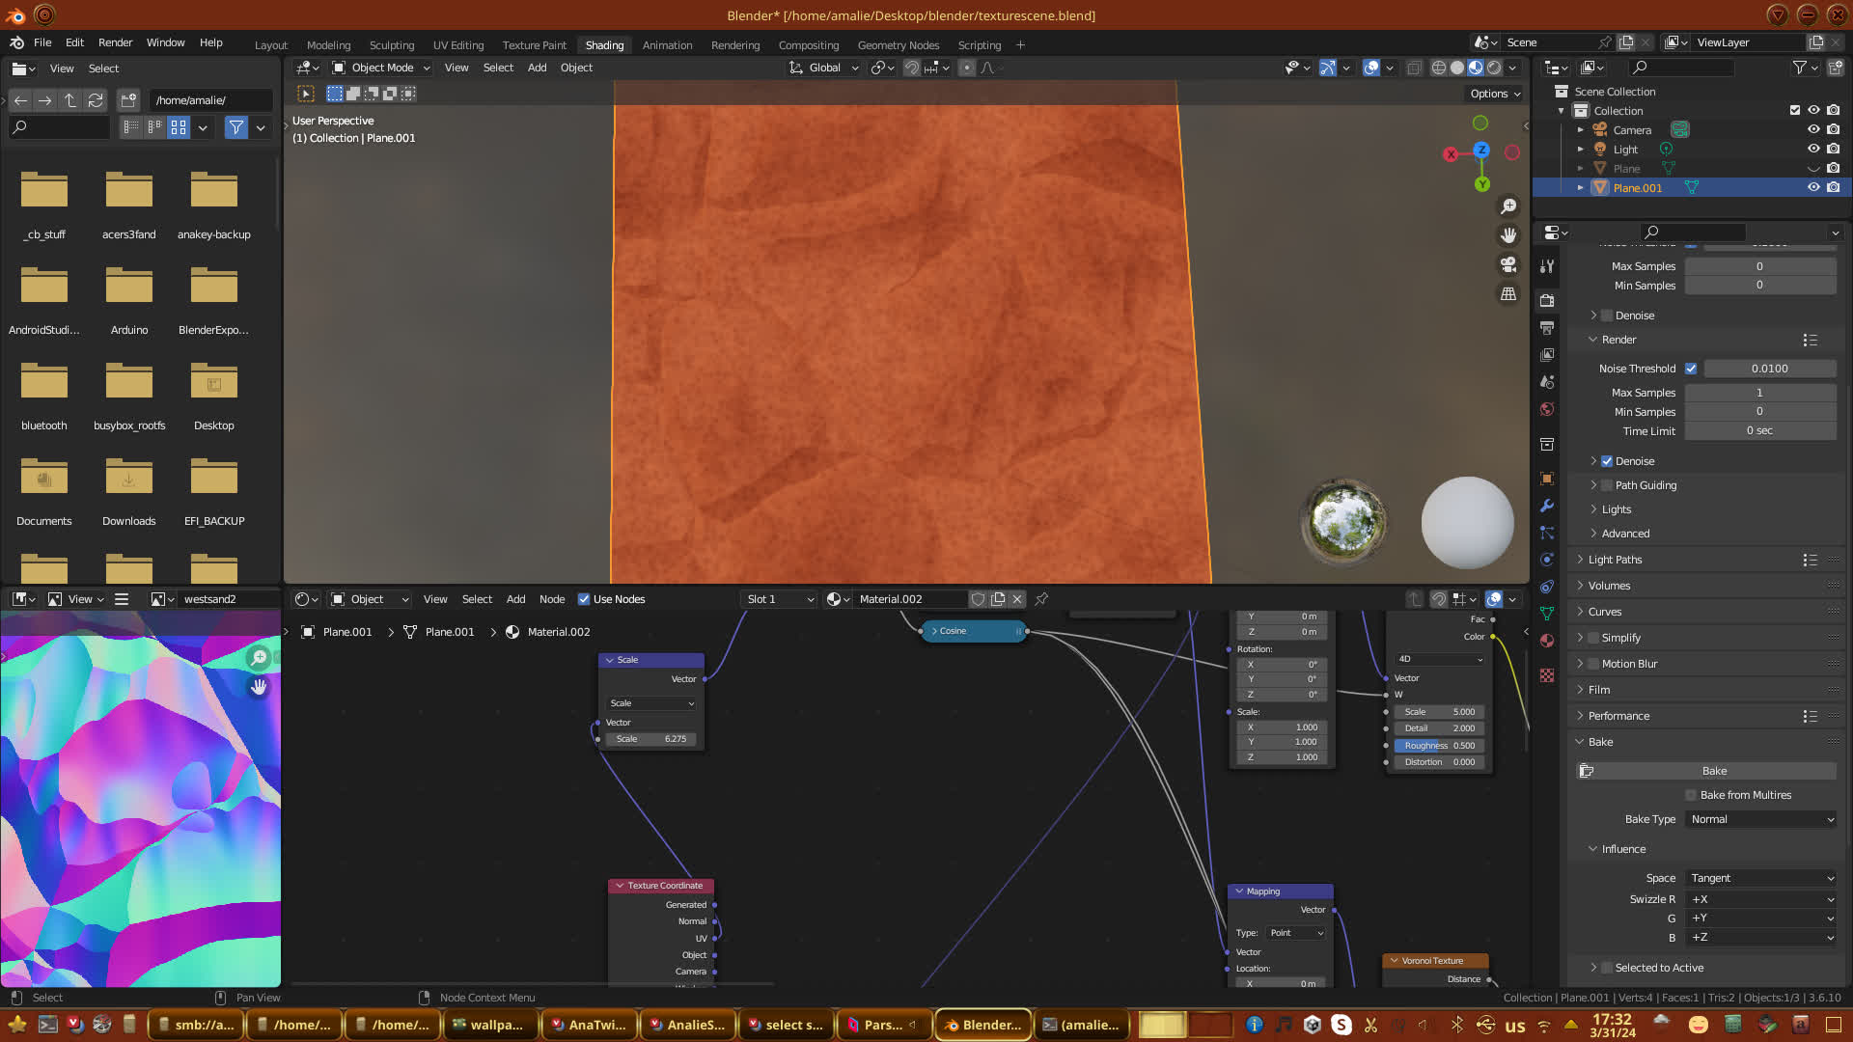Go to parent directory arrow icon
Screen dimensions: 1853x1042
point(70,100)
